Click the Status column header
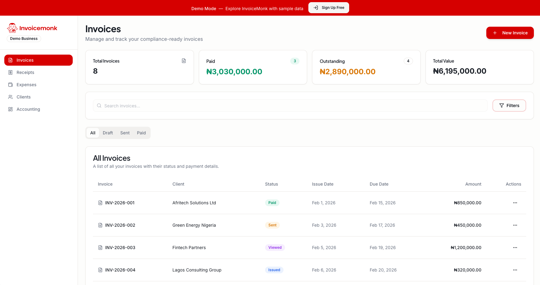 tap(272, 184)
